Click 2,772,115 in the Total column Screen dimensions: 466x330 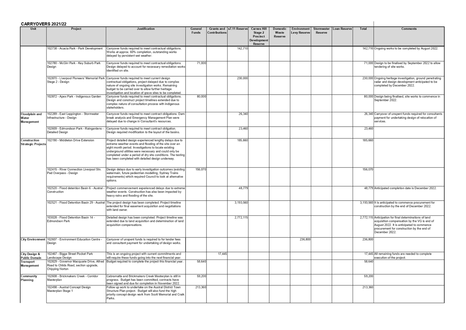pyautogui.click(x=366, y=218)
